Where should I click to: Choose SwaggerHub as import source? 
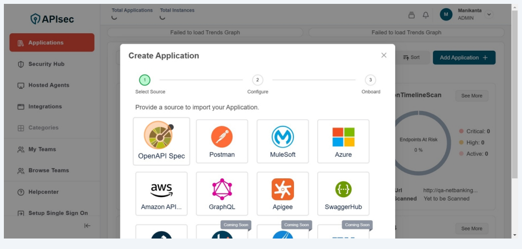coord(343,194)
